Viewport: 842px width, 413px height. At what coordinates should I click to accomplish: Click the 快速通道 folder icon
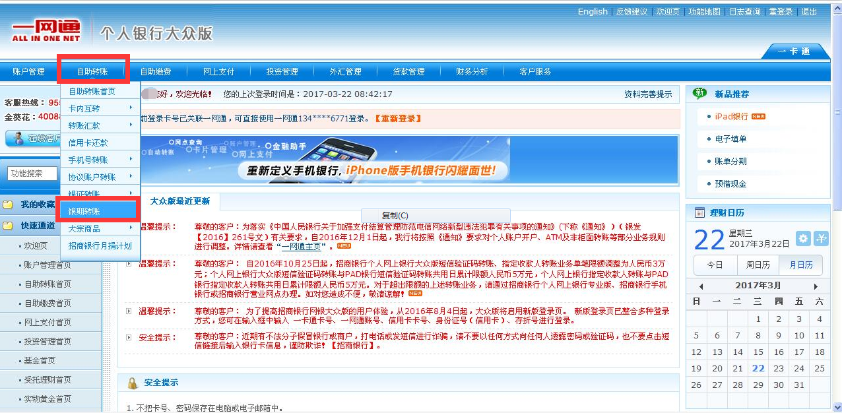click(x=8, y=226)
